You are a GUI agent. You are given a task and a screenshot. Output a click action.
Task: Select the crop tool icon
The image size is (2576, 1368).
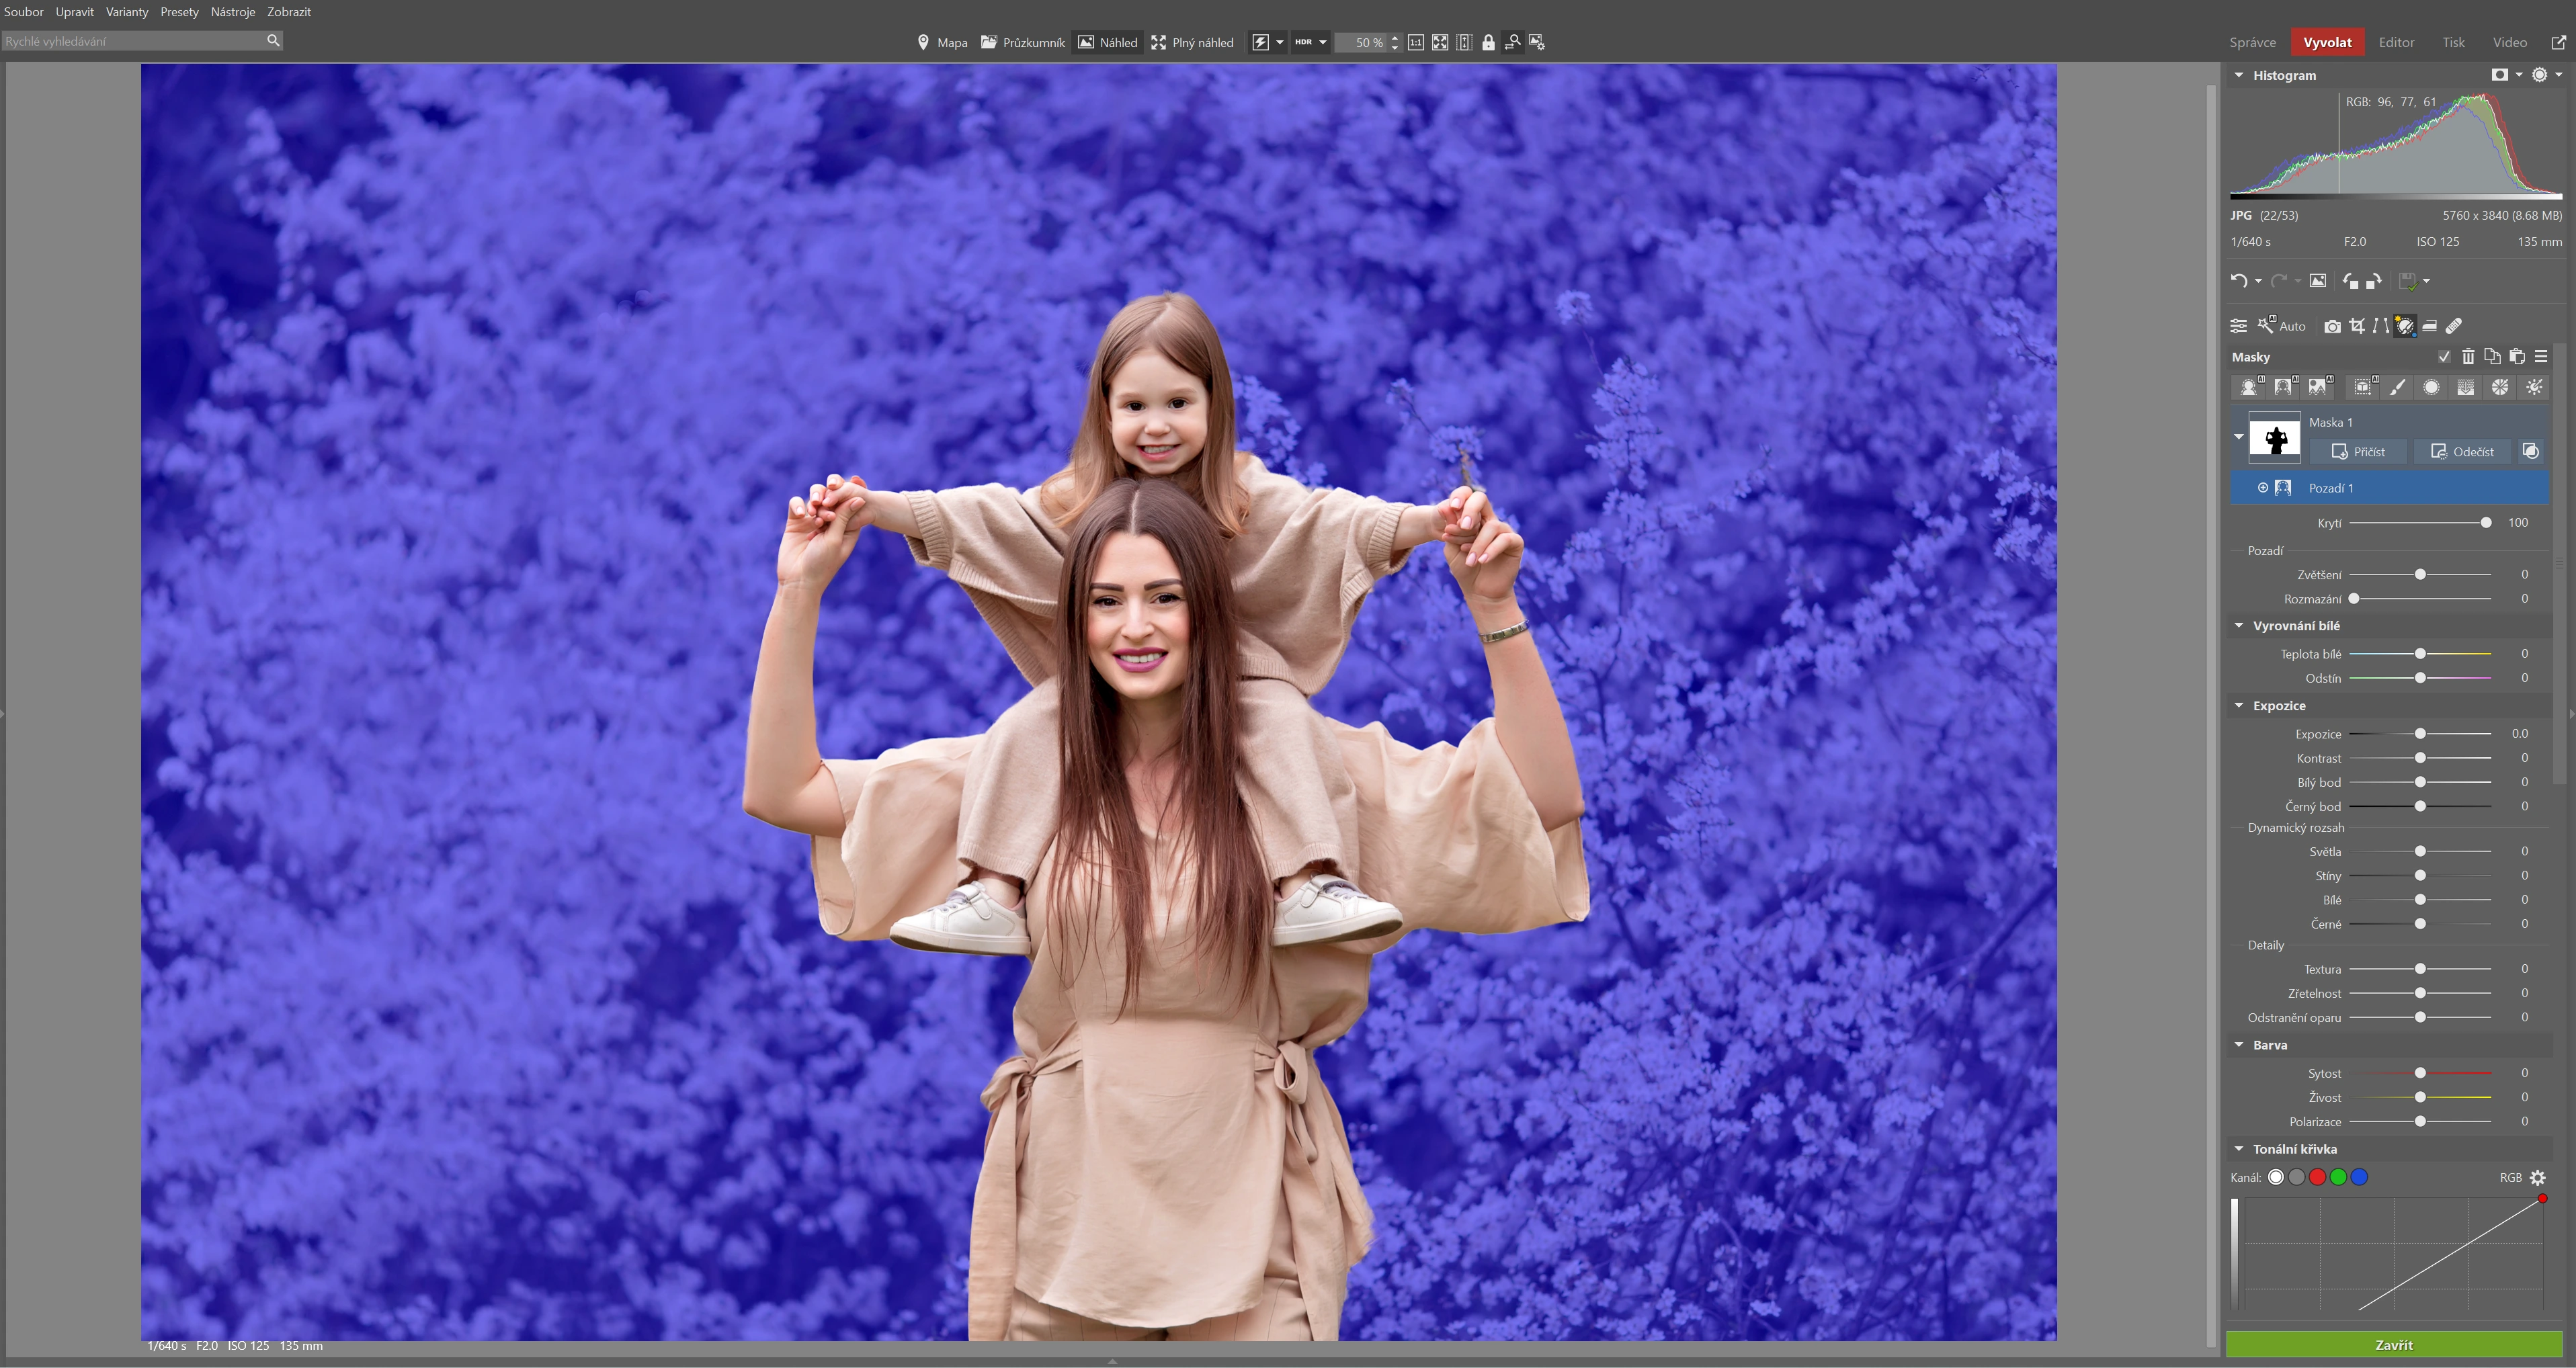tap(2357, 326)
